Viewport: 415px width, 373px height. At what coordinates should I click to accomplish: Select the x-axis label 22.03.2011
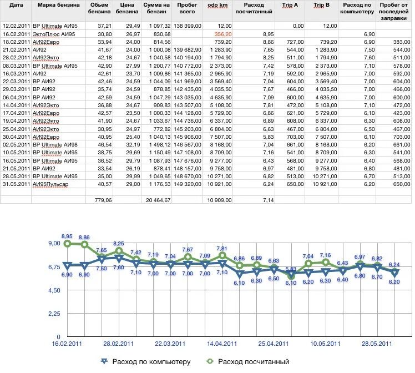[x=170, y=344]
